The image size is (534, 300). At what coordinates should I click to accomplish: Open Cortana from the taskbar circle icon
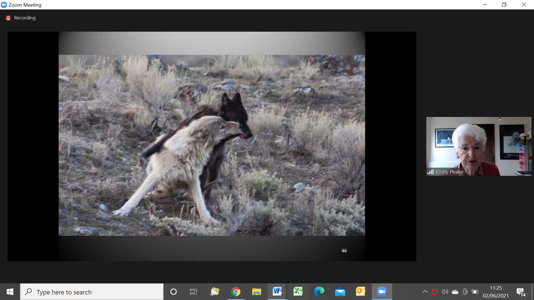[174, 292]
